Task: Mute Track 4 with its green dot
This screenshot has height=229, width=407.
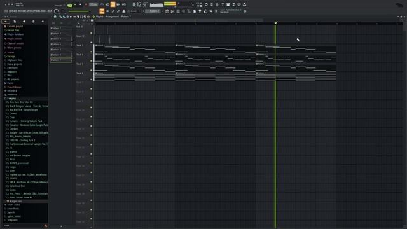Action: pos(91,61)
